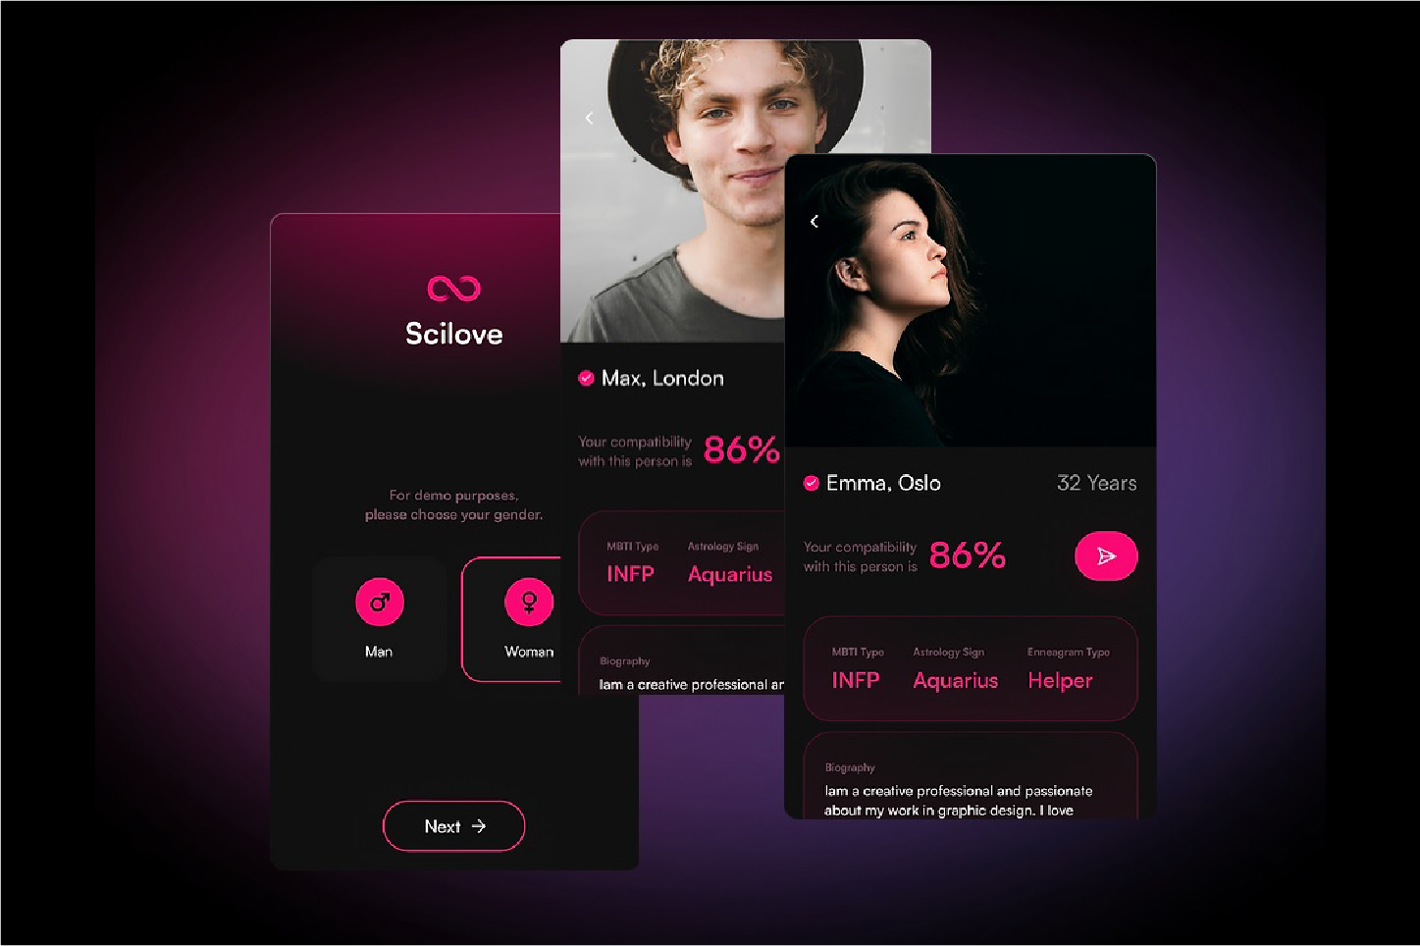Open Emma's profile photo
The width and height of the screenshot is (1420, 946).
(971, 300)
